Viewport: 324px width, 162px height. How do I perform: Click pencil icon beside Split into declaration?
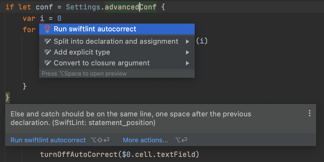point(48,41)
